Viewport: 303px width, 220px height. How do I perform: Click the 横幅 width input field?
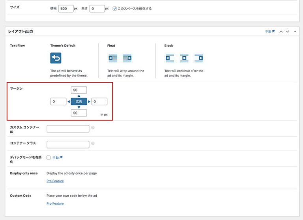(x=65, y=8)
